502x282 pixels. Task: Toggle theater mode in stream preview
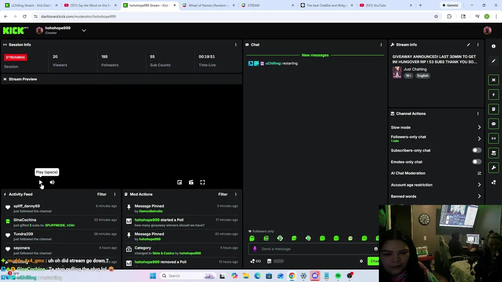tap(191, 183)
